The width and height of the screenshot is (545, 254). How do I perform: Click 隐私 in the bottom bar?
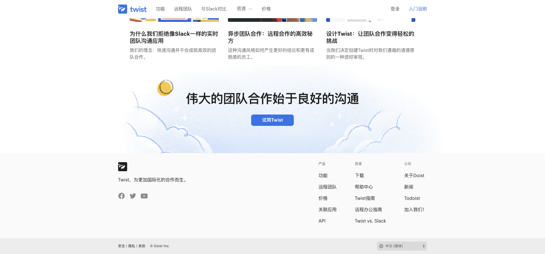[x=132, y=246]
